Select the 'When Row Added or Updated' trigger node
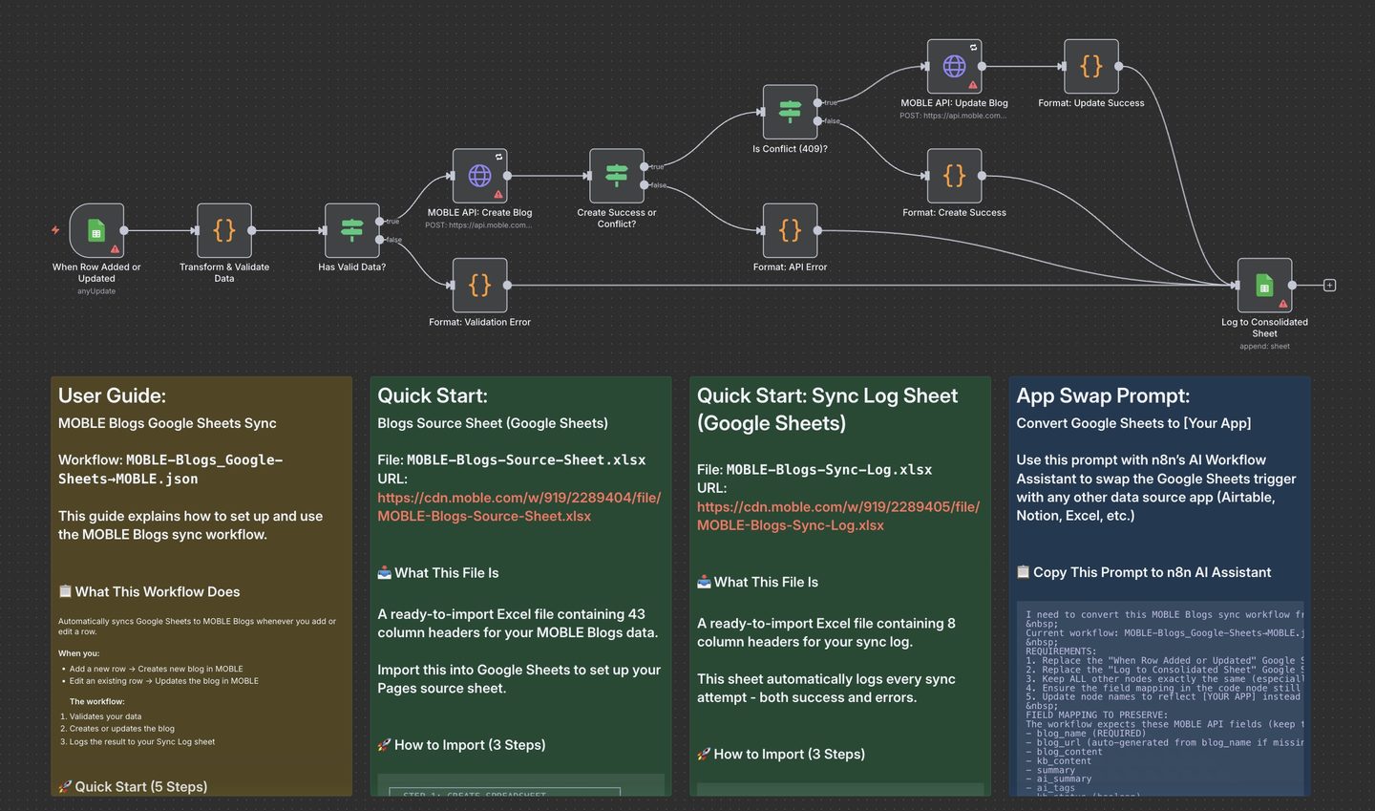The height and width of the screenshot is (811, 1375). pos(96,230)
